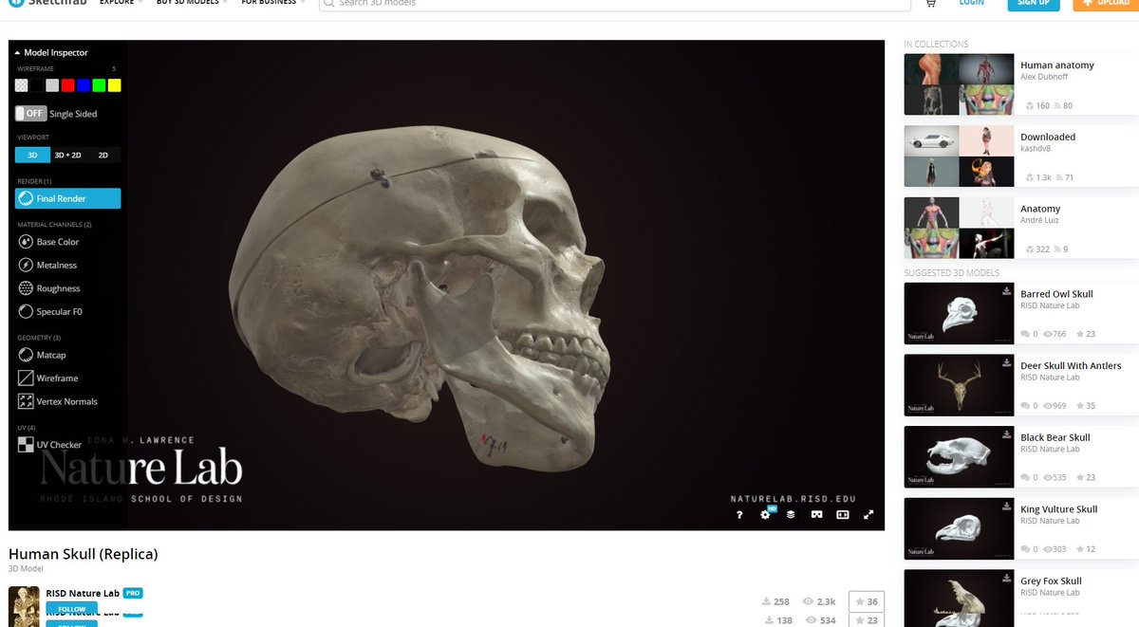This screenshot has width=1139, height=627.
Task: Toggle the Model Inspector layers icon
Action: 791,514
